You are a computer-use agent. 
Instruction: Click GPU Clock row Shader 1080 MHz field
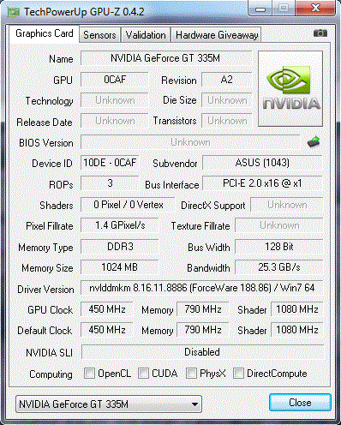(x=297, y=309)
